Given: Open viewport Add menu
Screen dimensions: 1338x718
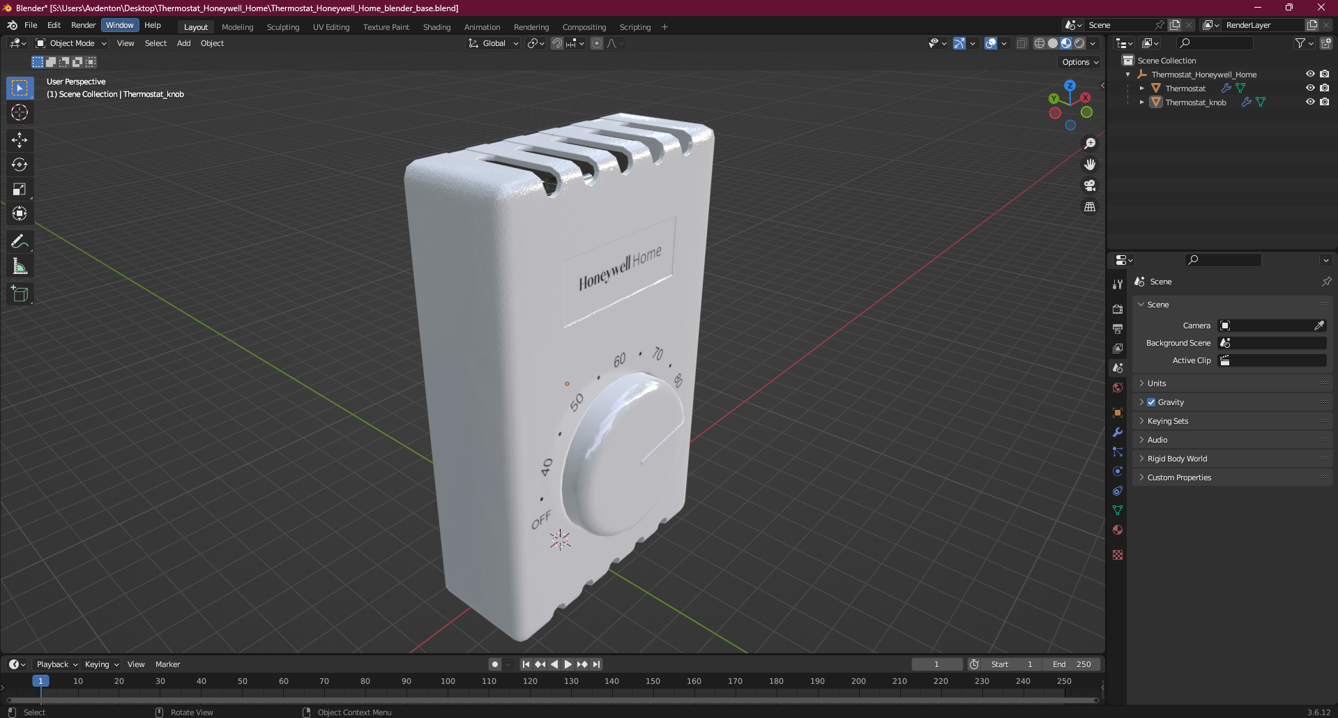Looking at the screenshot, I should 183,43.
